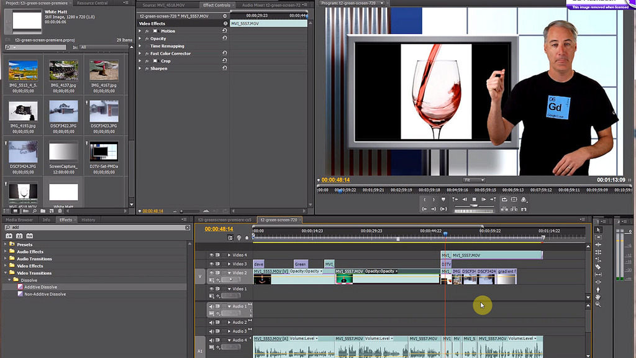Adjust the shuttle slider in Program monitor

click(474, 206)
